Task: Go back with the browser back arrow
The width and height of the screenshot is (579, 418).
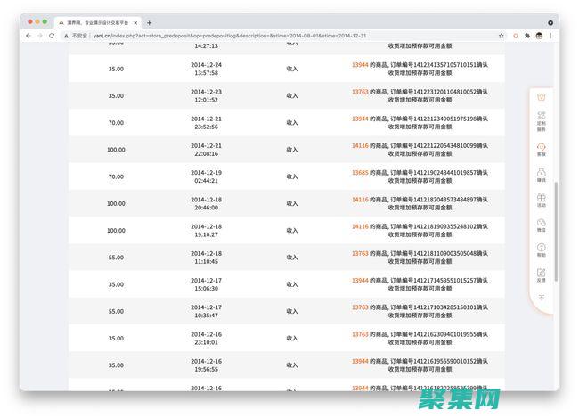Action: coord(29,36)
